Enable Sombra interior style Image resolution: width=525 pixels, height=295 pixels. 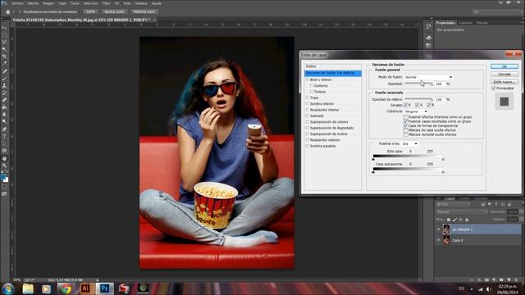(308, 104)
